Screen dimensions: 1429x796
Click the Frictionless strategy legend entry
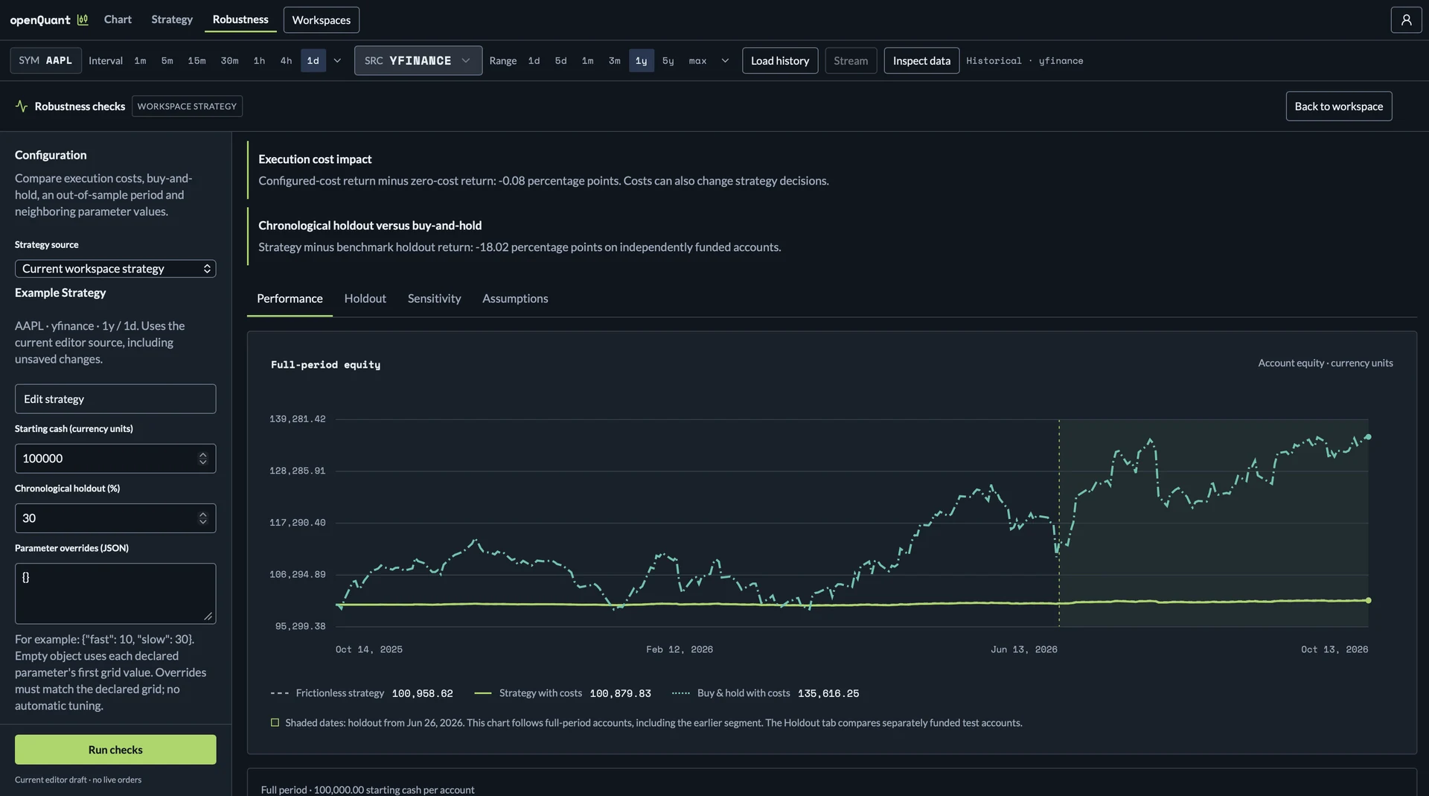362,693
